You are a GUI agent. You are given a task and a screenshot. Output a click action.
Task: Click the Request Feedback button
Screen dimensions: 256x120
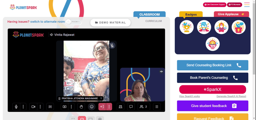[212, 117]
